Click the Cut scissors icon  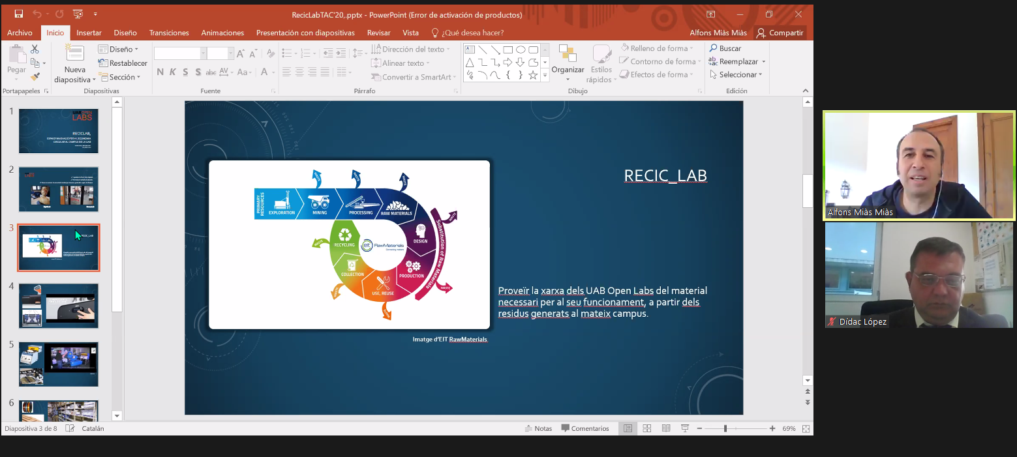(35, 49)
